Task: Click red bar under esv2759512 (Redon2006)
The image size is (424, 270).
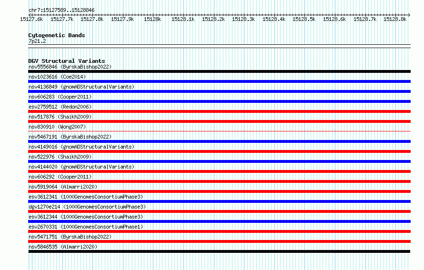Action: (x=219, y=111)
